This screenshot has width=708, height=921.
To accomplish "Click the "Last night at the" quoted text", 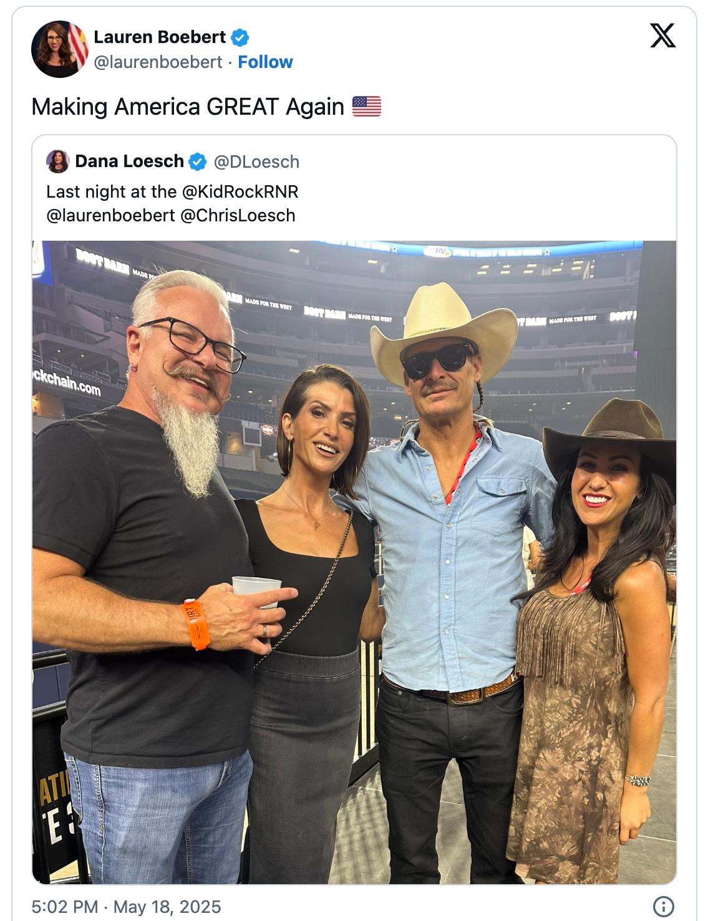I will pyautogui.click(x=111, y=191).
